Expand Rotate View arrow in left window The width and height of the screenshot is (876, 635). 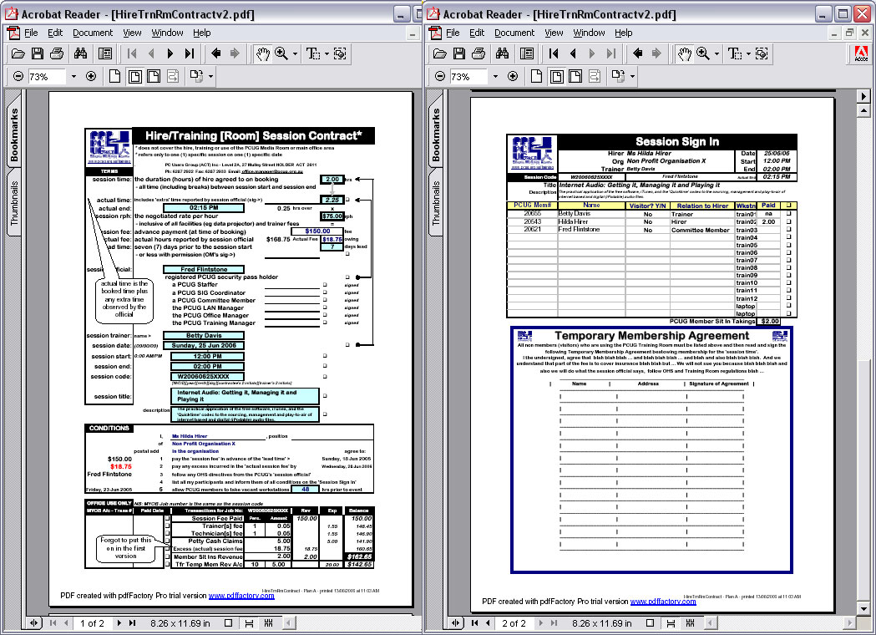[210, 76]
